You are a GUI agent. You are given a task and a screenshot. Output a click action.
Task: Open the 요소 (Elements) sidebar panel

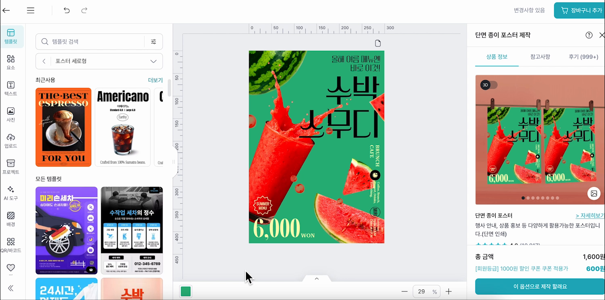(x=11, y=62)
